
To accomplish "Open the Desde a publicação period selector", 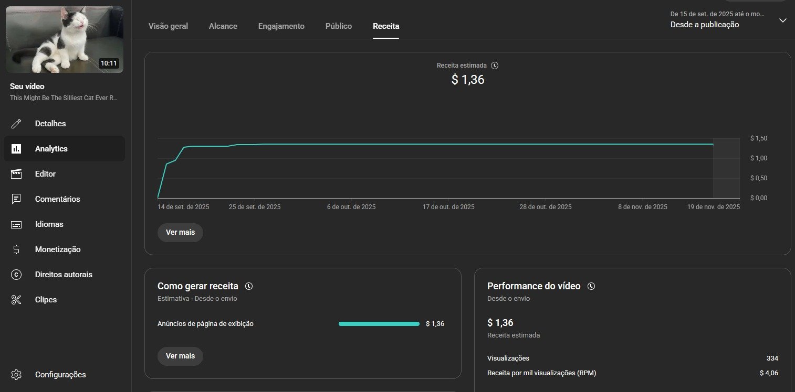I will (705, 25).
